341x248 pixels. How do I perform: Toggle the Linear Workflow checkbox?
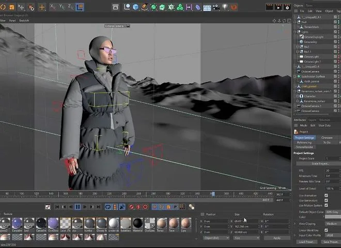coord(326,230)
